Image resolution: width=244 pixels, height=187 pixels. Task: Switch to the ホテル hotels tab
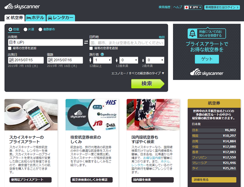tap(35, 18)
